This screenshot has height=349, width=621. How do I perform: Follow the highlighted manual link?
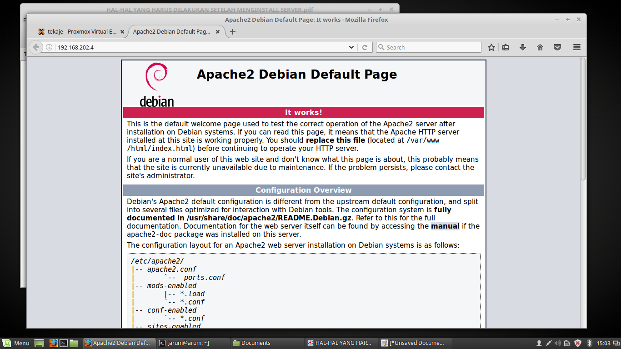pos(445,226)
